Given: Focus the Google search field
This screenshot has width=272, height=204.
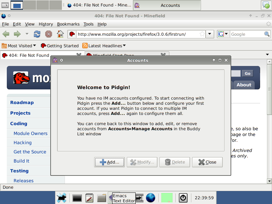Looking at the screenshot, I should pos(247,34).
